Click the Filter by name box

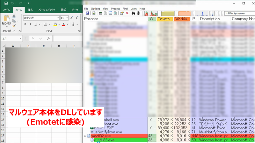coord(240,13)
